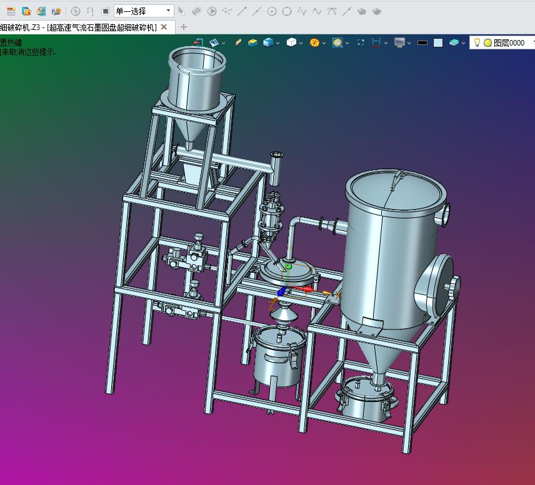Viewport: 535px width, 485px height.
Task: Expand the monitor icon dropdown arrow
Action: (409, 43)
